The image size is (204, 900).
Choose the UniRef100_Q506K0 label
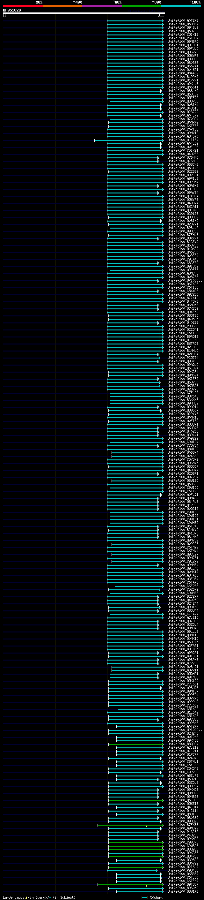[x=183, y=484]
